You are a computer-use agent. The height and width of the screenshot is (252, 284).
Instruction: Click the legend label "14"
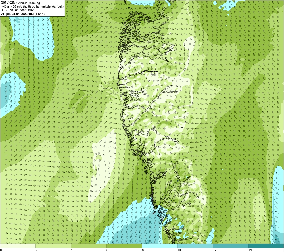(250, 250)
